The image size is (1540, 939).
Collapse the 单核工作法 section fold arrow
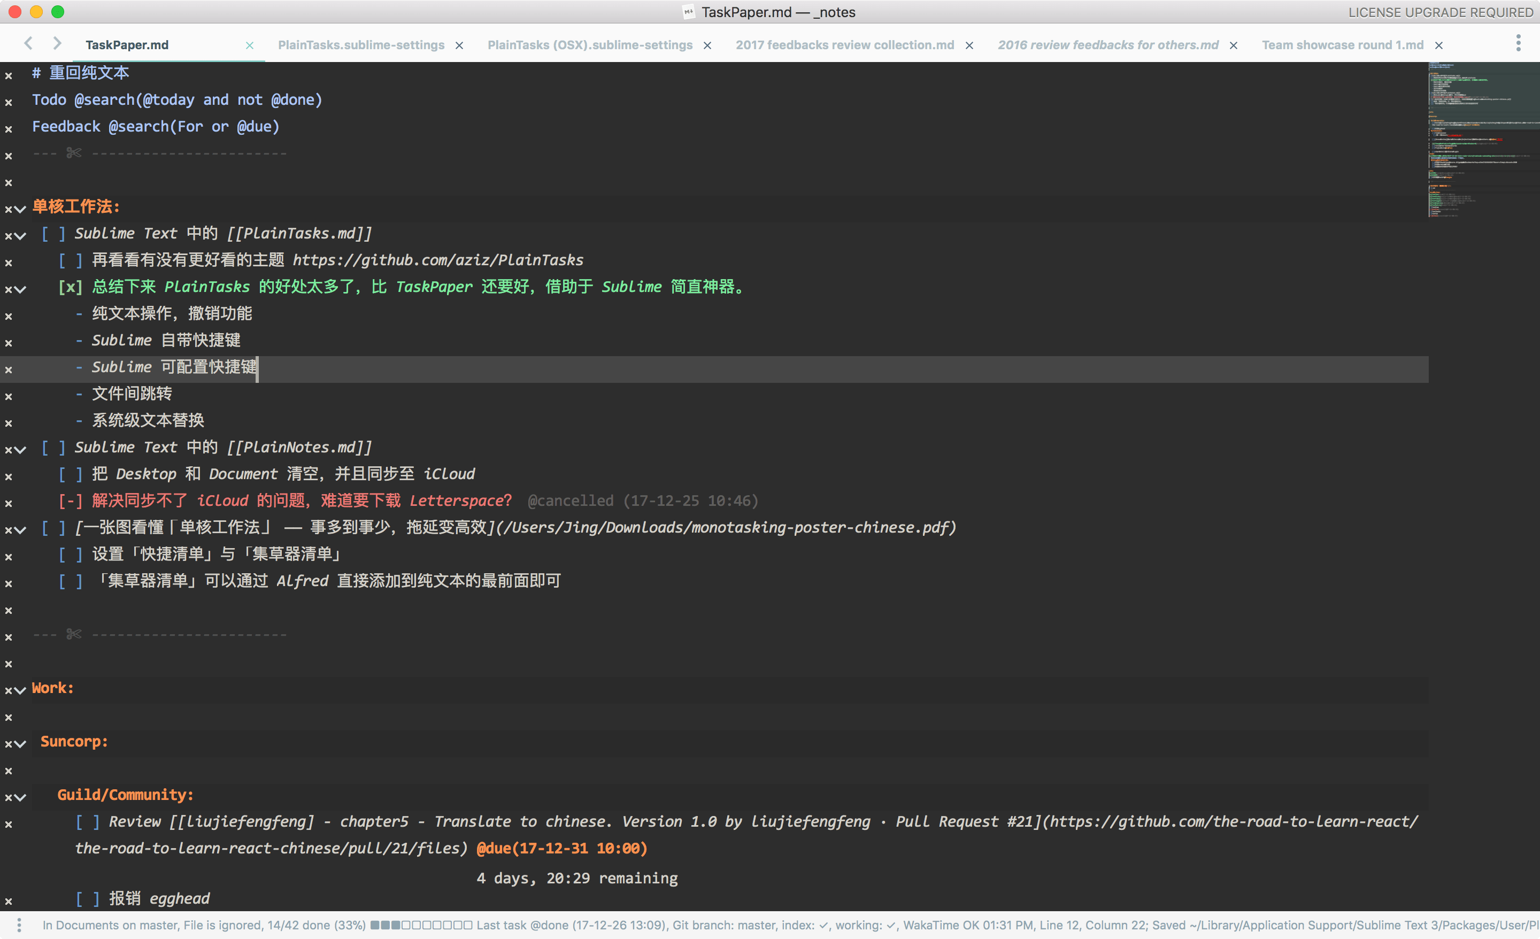pos(20,210)
